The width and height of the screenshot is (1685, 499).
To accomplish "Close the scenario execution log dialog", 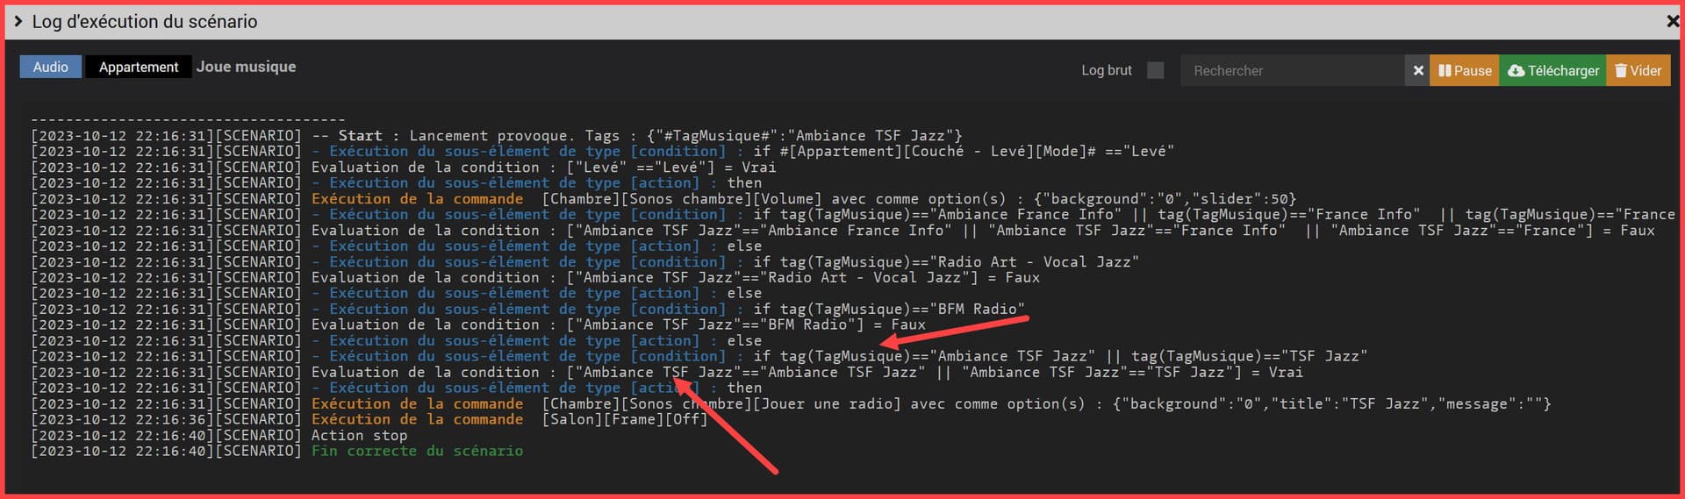I will point(1672,21).
